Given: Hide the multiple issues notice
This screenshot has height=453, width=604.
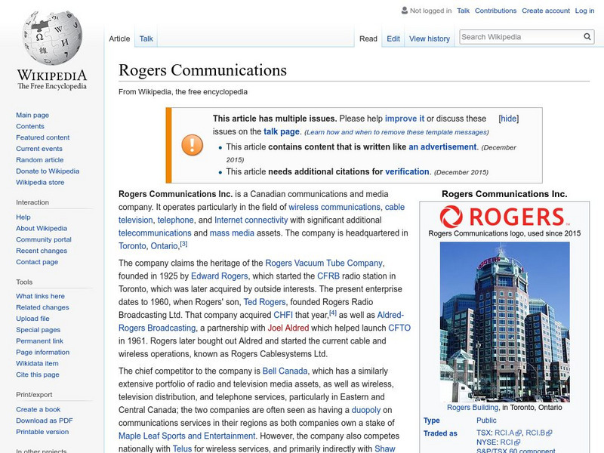Looking at the screenshot, I should click(508, 119).
